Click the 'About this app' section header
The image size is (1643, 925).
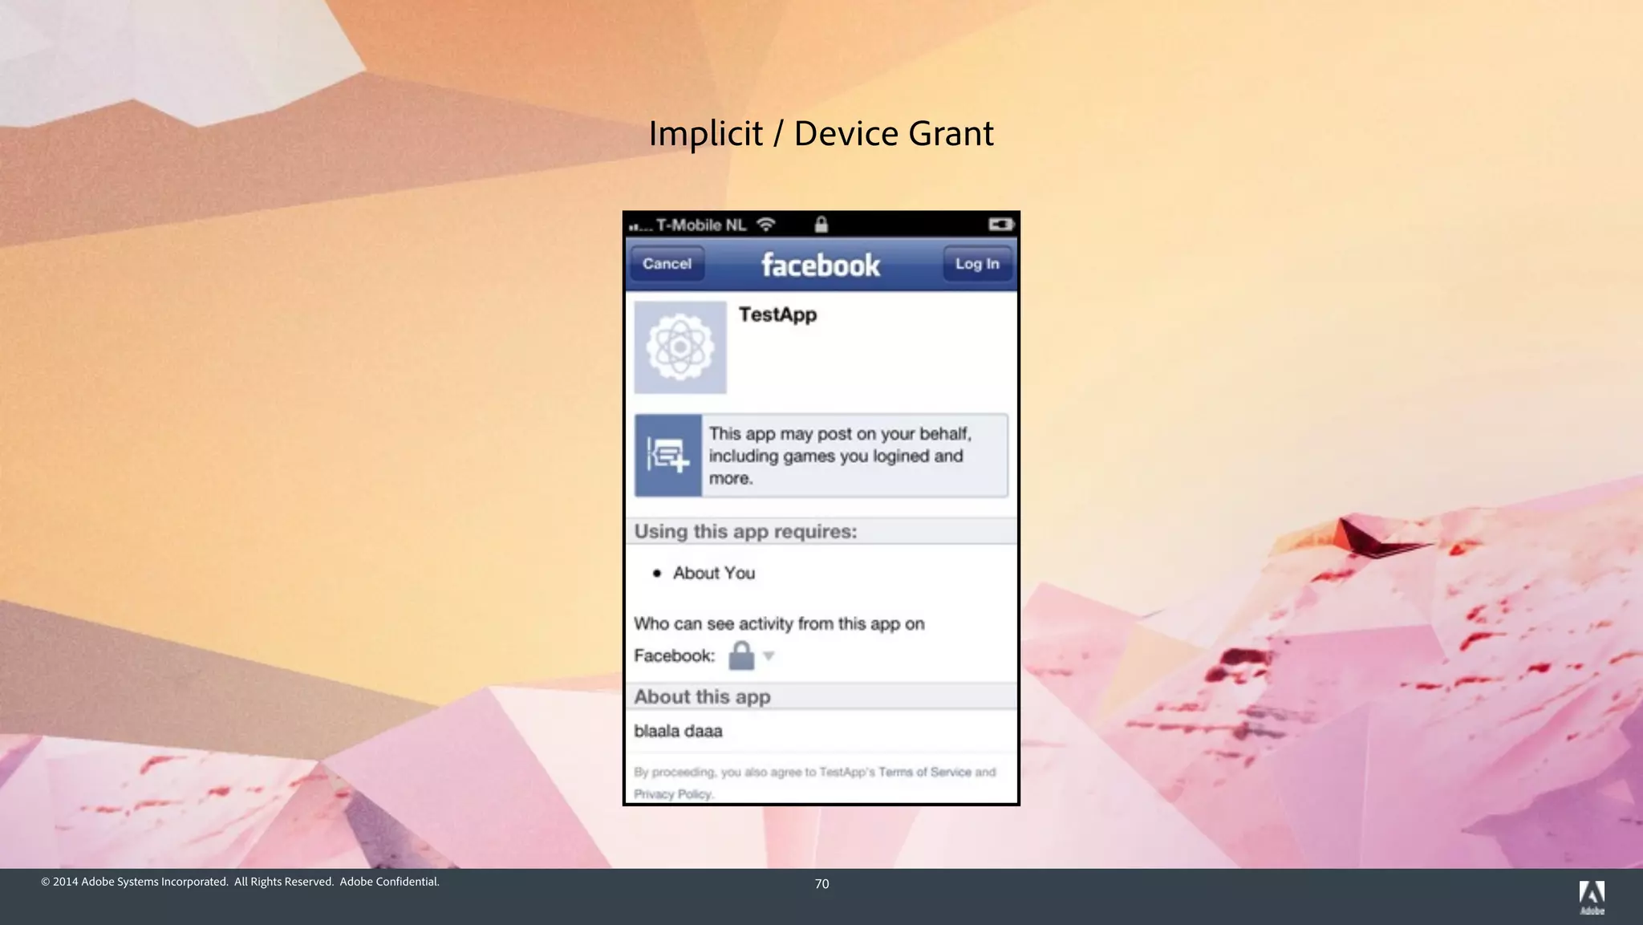tap(702, 696)
